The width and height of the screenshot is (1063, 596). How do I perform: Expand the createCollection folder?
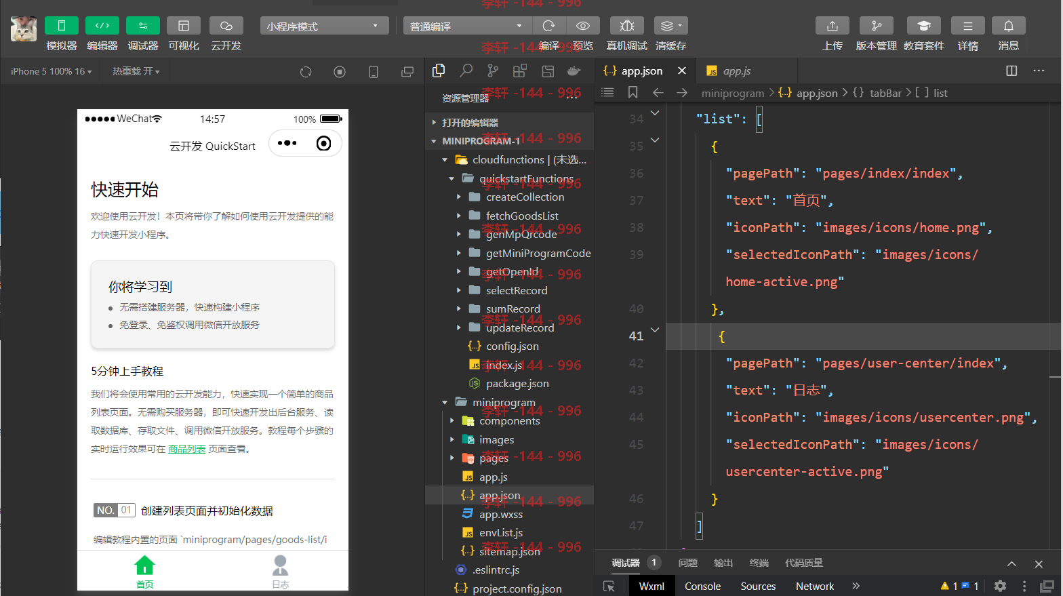509,197
